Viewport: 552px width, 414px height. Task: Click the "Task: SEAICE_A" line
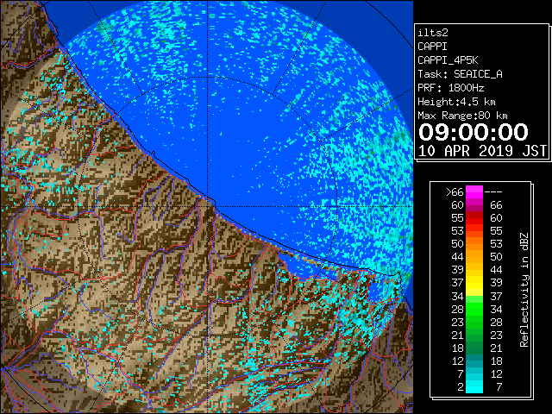pyautogui.click(x=460, y=74)
